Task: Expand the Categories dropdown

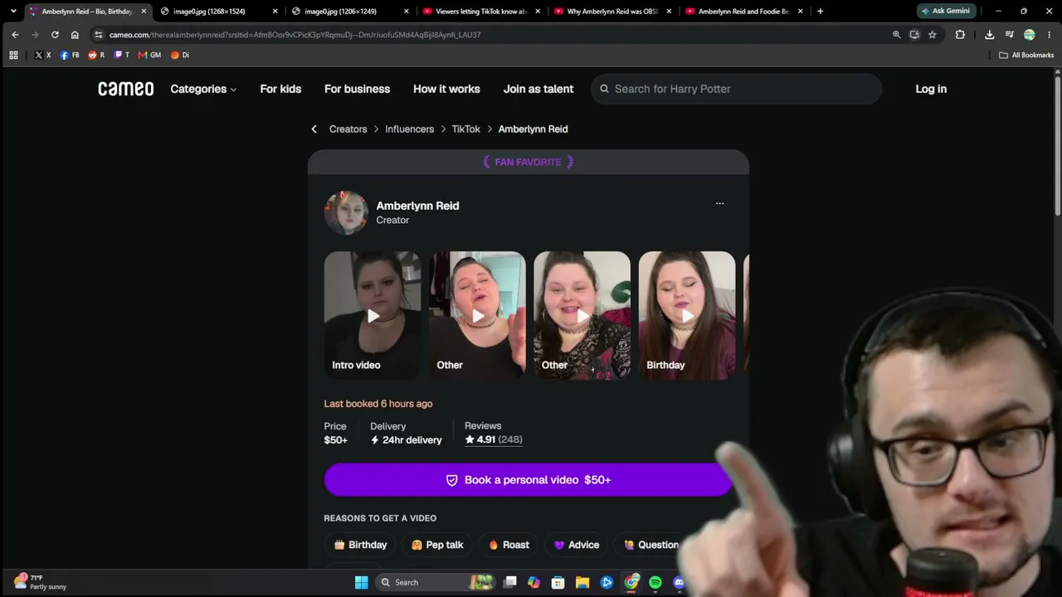Action: click(203, 89)
